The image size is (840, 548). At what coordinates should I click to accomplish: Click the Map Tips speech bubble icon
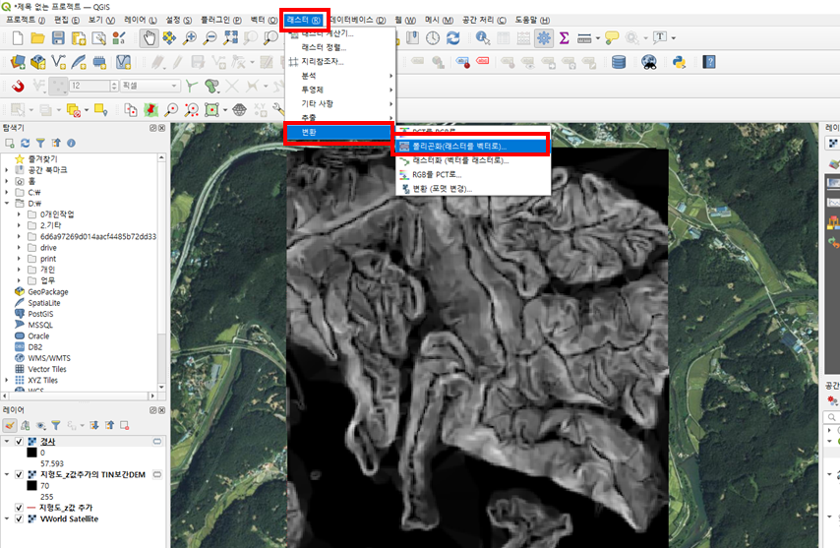(x=612, y=38)
